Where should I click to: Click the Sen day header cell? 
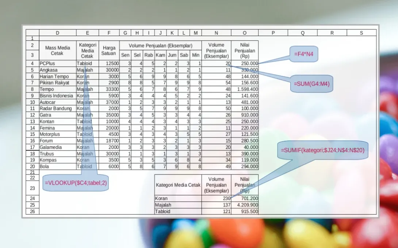125,55
